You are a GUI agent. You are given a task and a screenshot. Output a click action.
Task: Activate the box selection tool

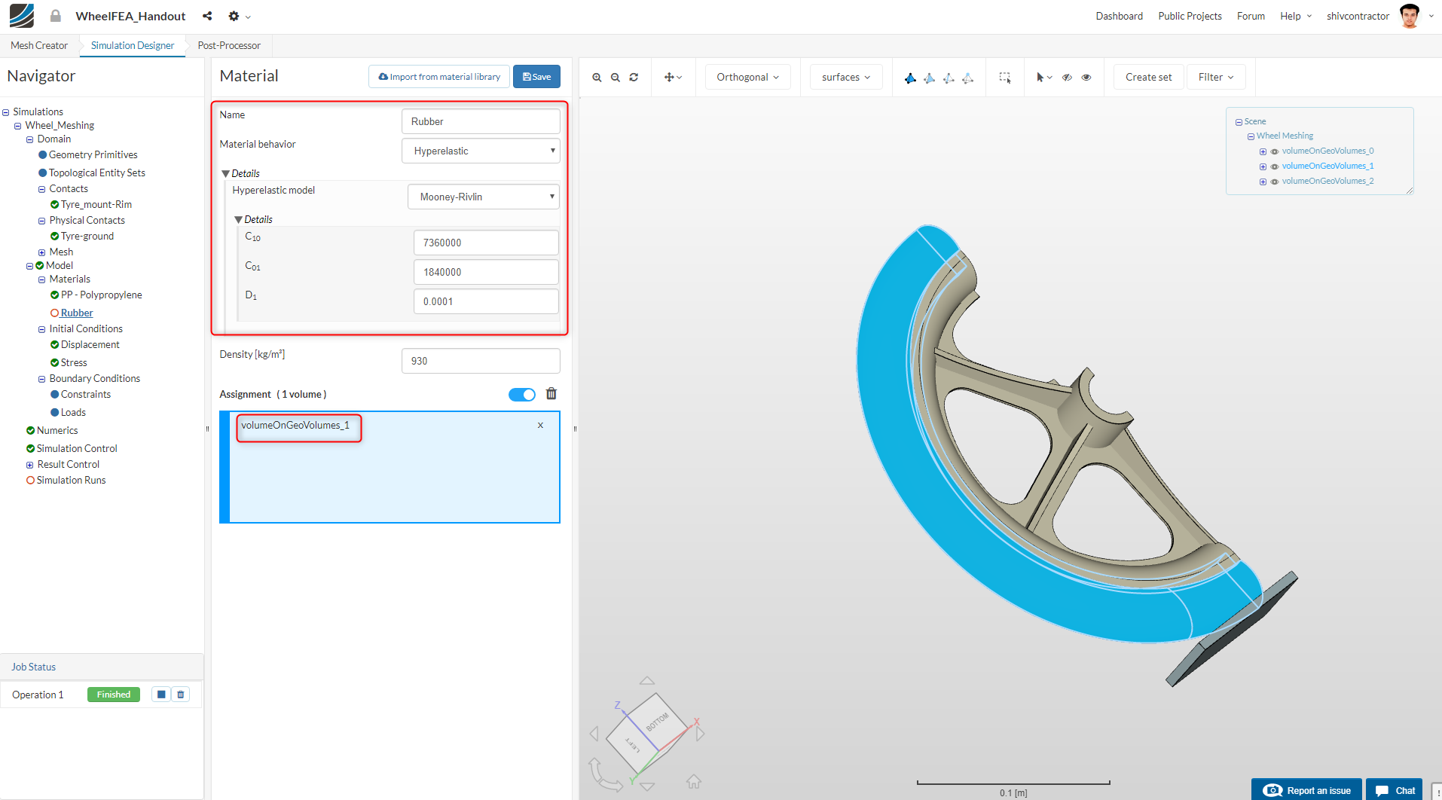[x=1005, y=78]
